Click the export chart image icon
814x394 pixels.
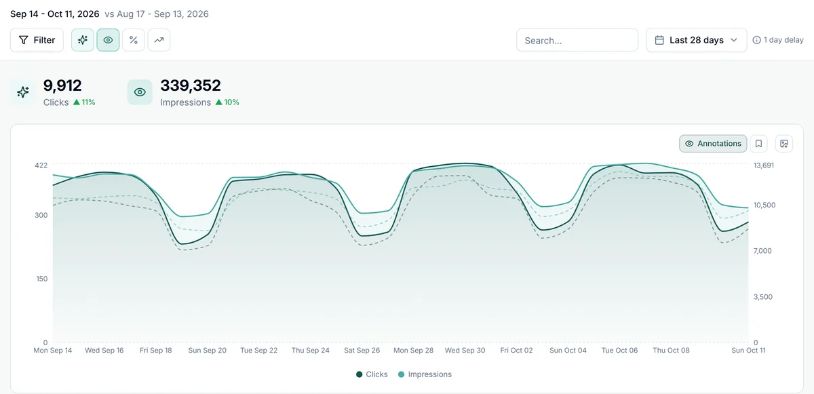784,144
